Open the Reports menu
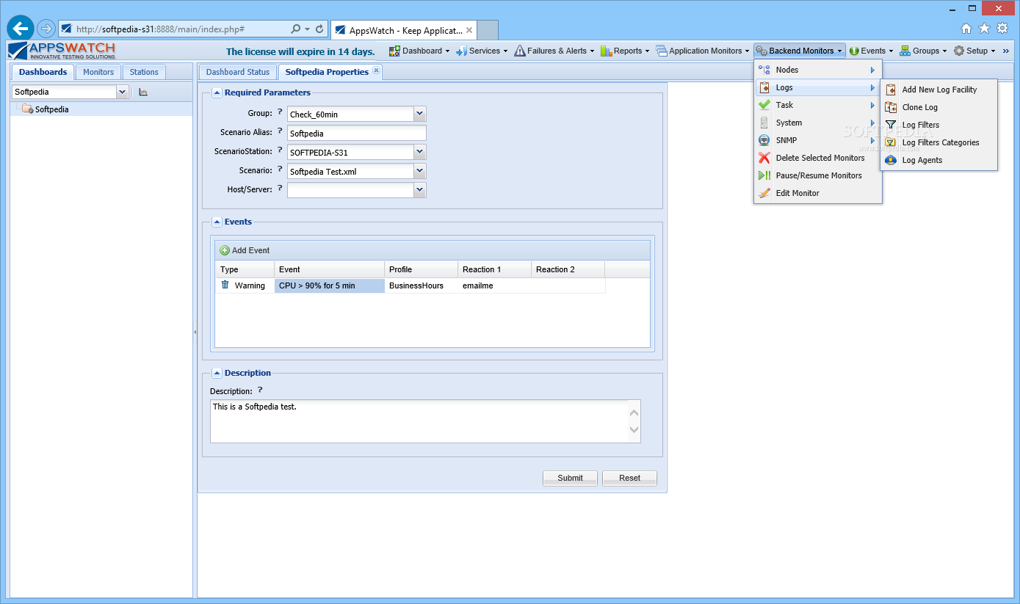Image resolution: width=1020 pixels, height=604 pixels. [x=625, y=51]
